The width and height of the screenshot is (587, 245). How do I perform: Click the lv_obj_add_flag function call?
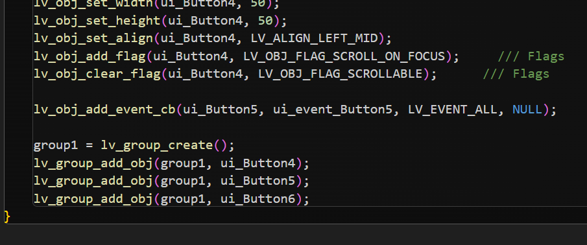click(x=90, y=56)
